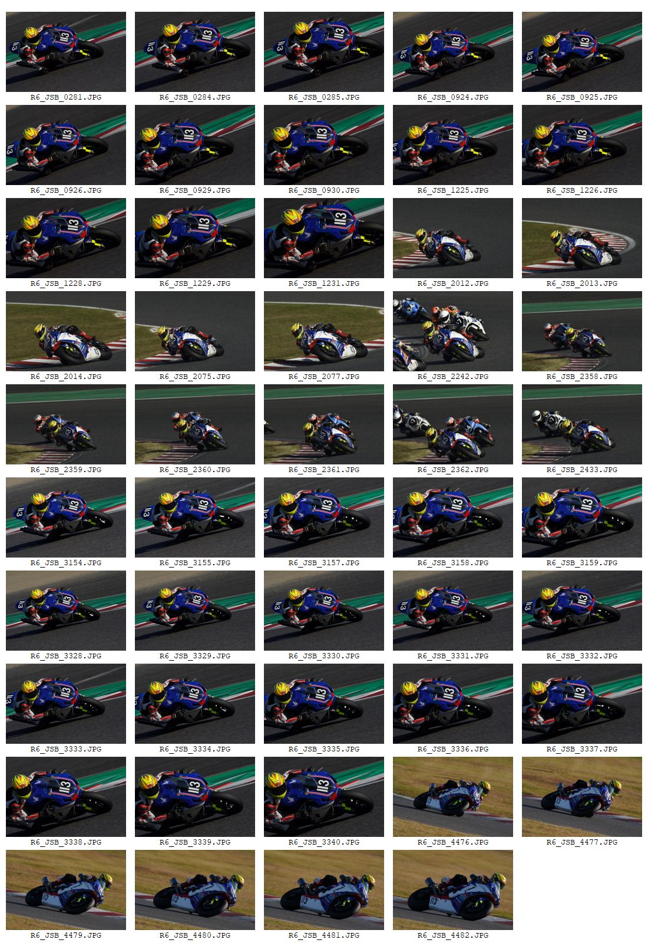
Task: Open multi-bike photo R6_JSB_2242.JPG
Action: pyautogui.click(x=453, y=331)
